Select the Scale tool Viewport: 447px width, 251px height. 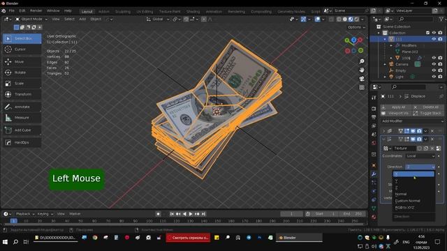22,84
